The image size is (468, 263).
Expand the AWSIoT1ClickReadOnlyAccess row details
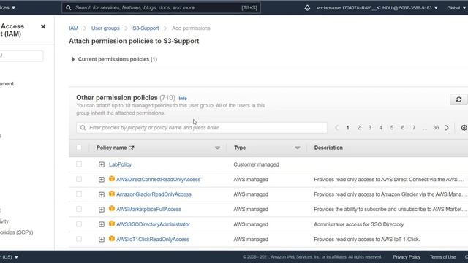tap(102, 240)
